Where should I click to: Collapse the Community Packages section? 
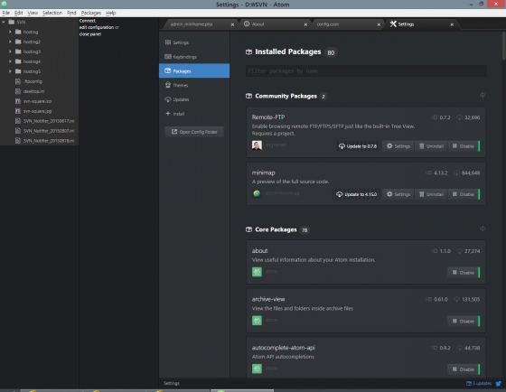point(483,95)
